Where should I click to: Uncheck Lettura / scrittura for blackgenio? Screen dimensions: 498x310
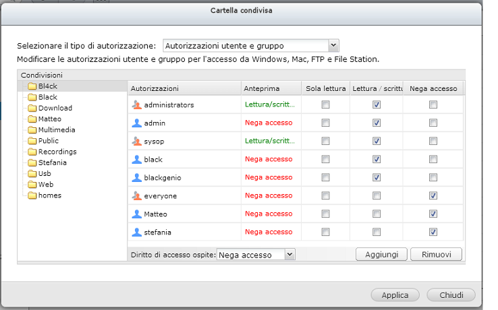coord(377,177)
